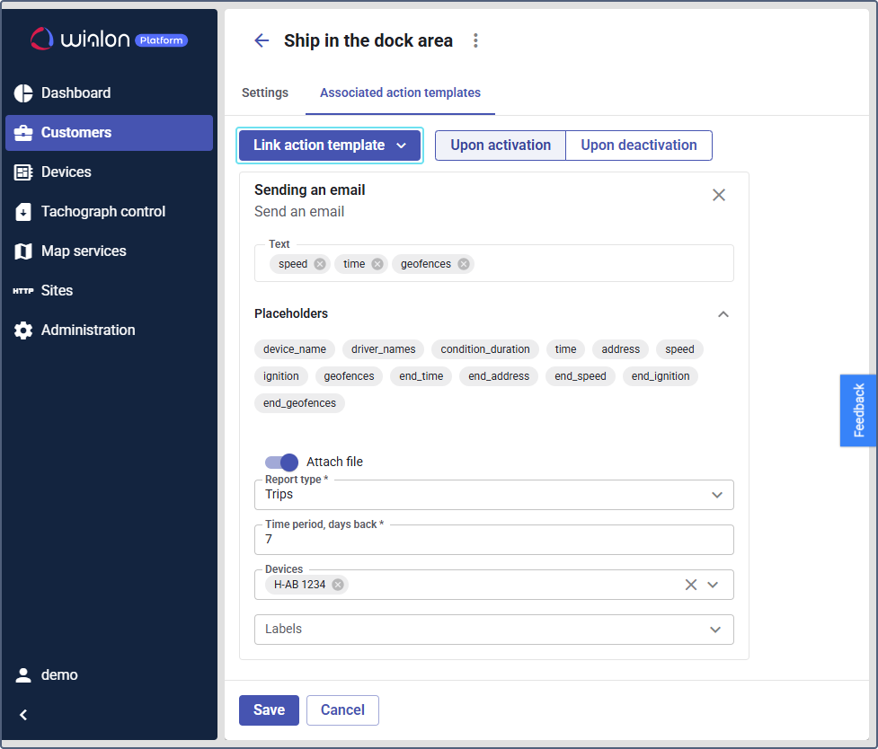Image resolution: width=878 pixels, height=749 pixels.
Task: Close the Sending an email card
Action: click(718, 195)
